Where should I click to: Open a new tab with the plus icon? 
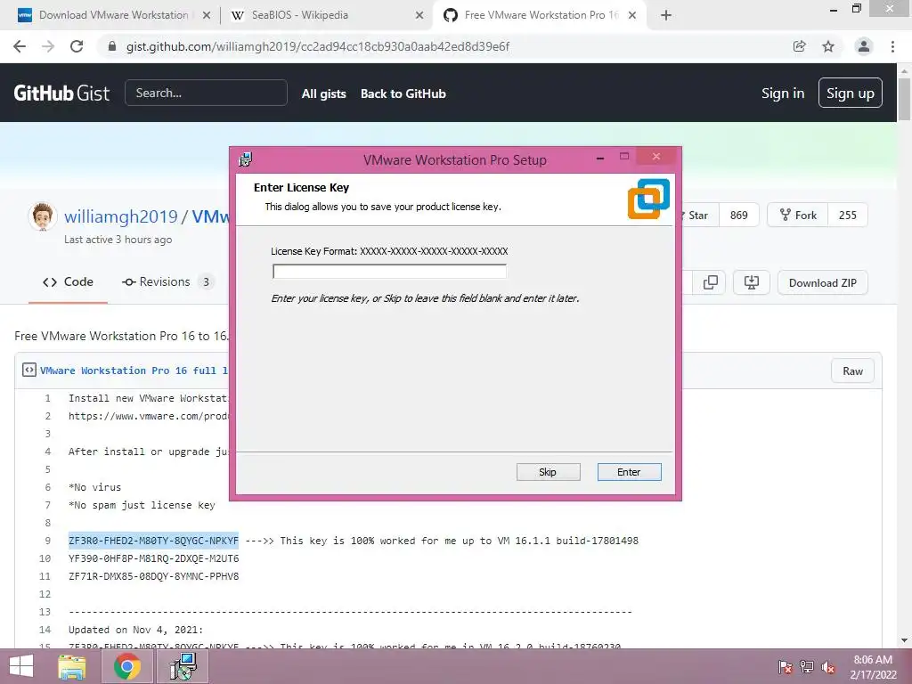click(666, 15)
